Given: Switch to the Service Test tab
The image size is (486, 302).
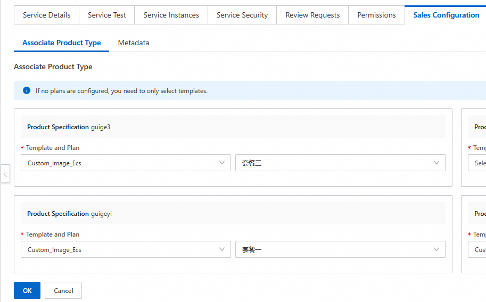Looking at the screenshot, I should click(x=106, y=15).
